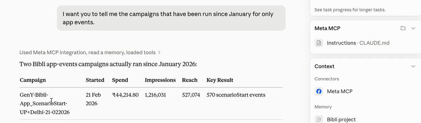Click the CLAUDE.md document icon

click(x=319, y=43)
